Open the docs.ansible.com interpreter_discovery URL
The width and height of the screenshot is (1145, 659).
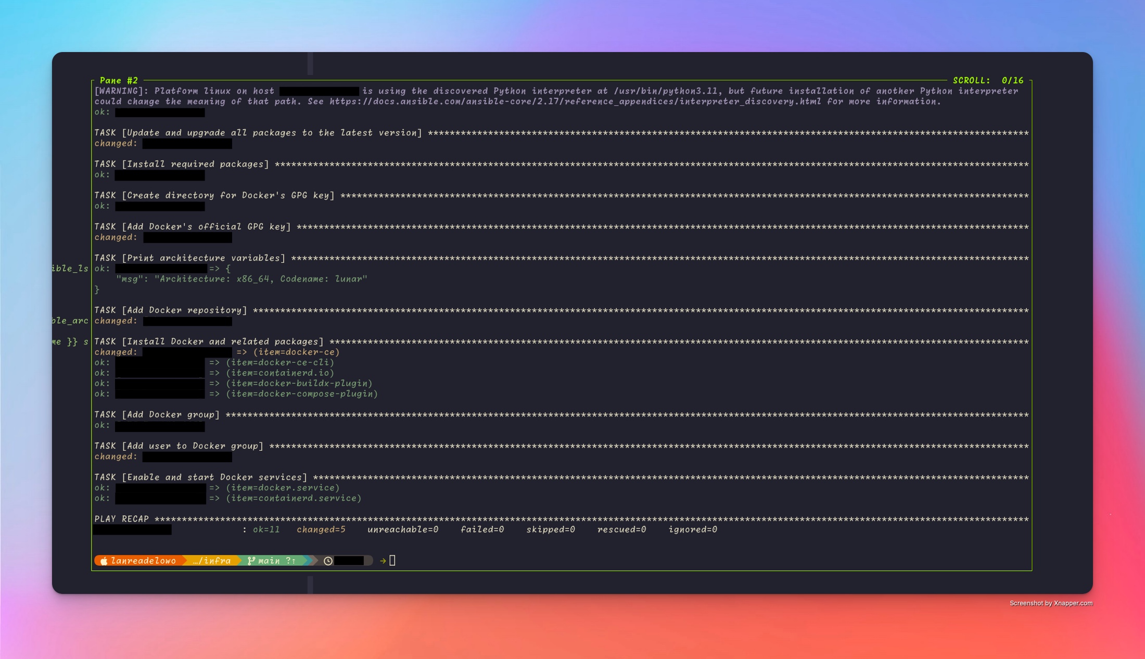coord(575,102)
